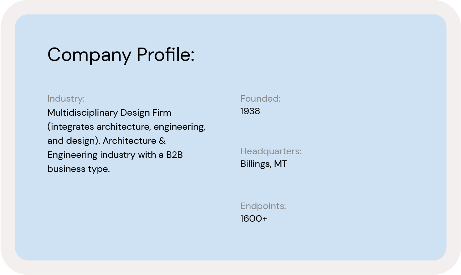
Task: Click the 1600+ endpoints value
Action: [254, 218]
